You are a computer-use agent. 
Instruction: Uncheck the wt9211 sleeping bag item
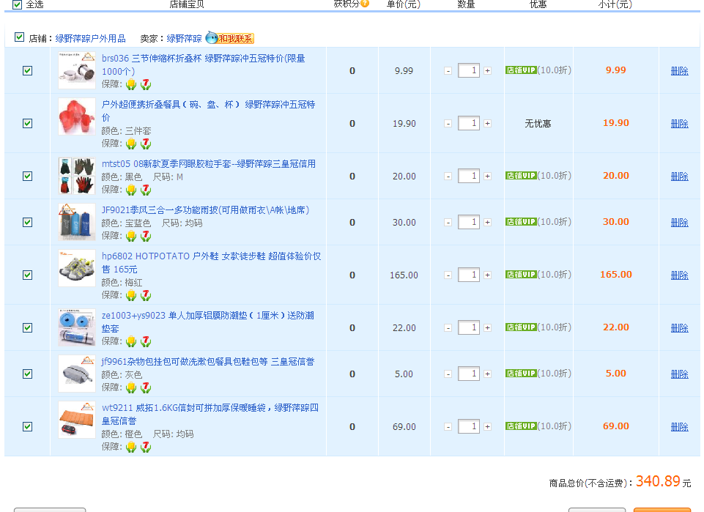(27, 427)
